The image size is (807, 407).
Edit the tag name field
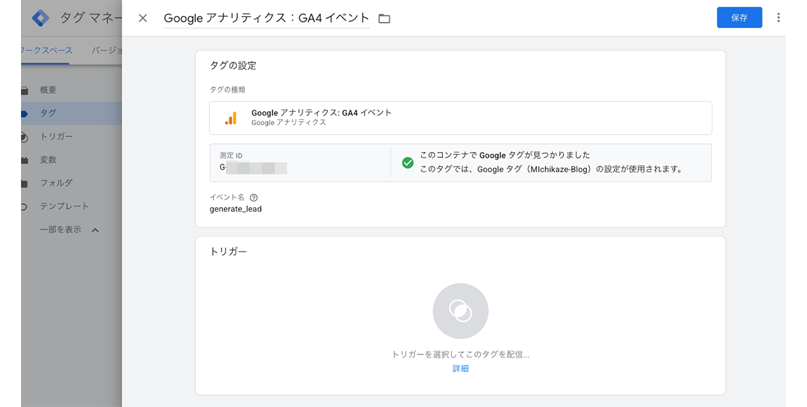coord(267,18)
